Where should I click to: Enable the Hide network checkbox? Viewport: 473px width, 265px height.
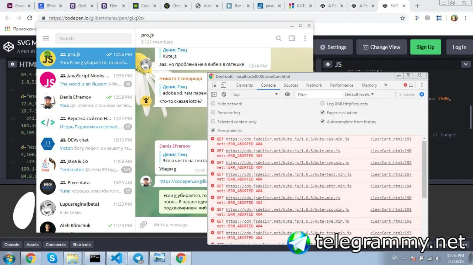point(213,104)
